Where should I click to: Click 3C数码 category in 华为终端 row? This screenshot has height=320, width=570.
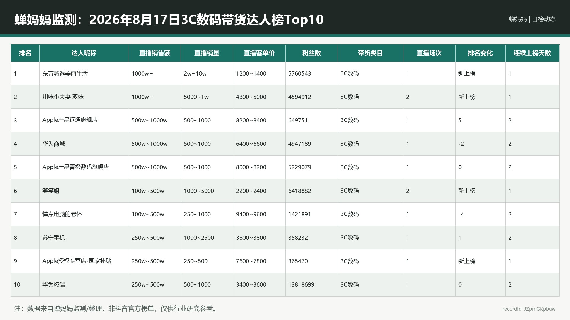click(x=350, y=284)
